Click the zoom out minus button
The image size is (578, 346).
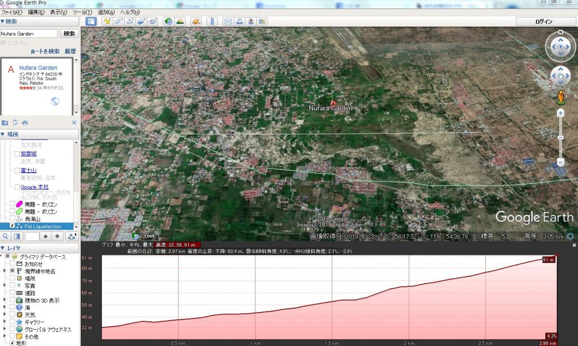tap(561, 162)
